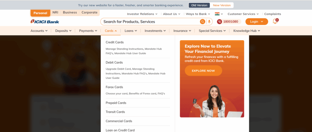Switch to New Version of website
This screenshot has height=132, width=312.
tap(222, 5)
